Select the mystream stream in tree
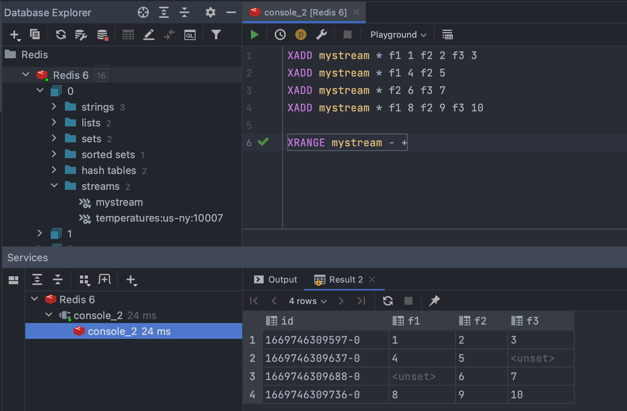This screenshot has height=411, width=627. pyautogui.click(x=119, y=203)
